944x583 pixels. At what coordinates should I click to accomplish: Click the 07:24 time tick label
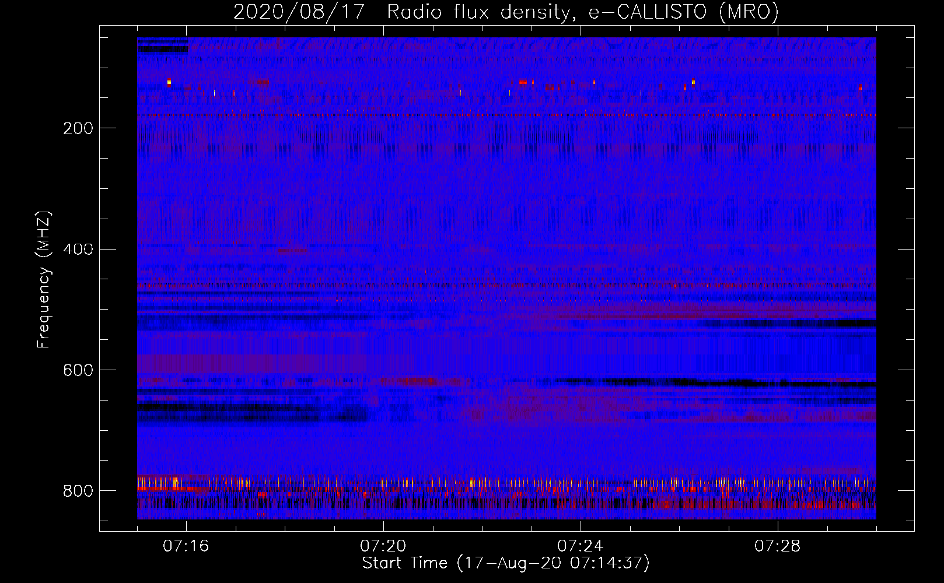coord(581,546)
